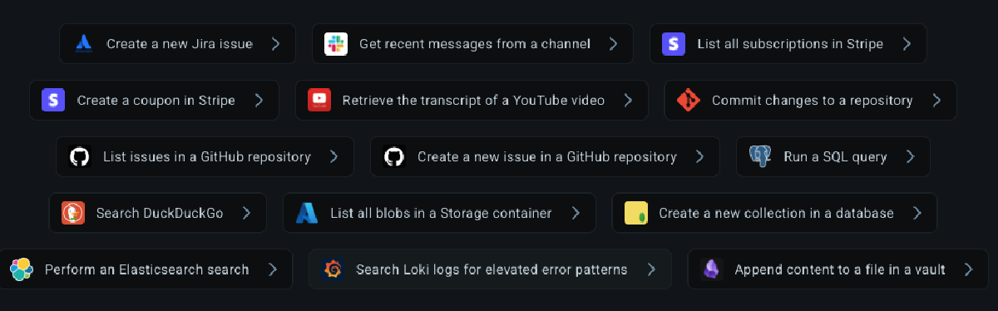
Task: Open Create a new issue in a GitHub repository
Action: (x=545, y=156)
